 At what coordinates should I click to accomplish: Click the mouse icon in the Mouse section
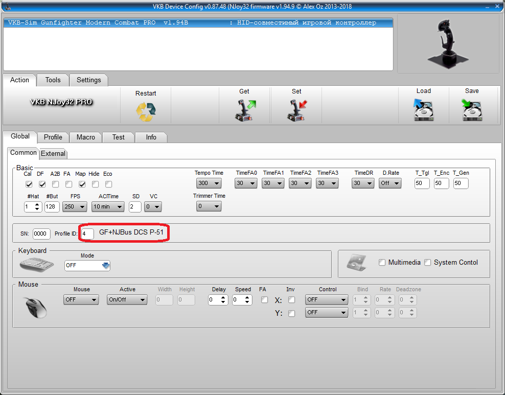36,308
